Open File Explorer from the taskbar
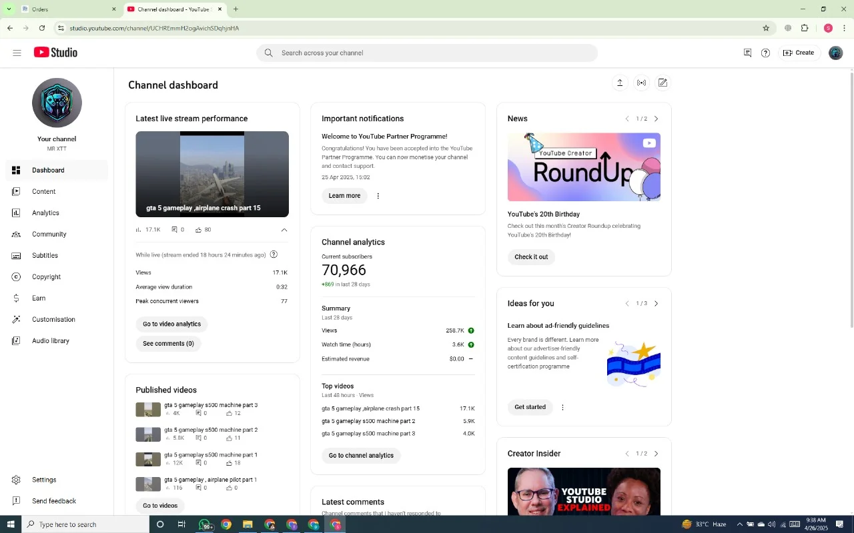 click(x=248, y=524)
